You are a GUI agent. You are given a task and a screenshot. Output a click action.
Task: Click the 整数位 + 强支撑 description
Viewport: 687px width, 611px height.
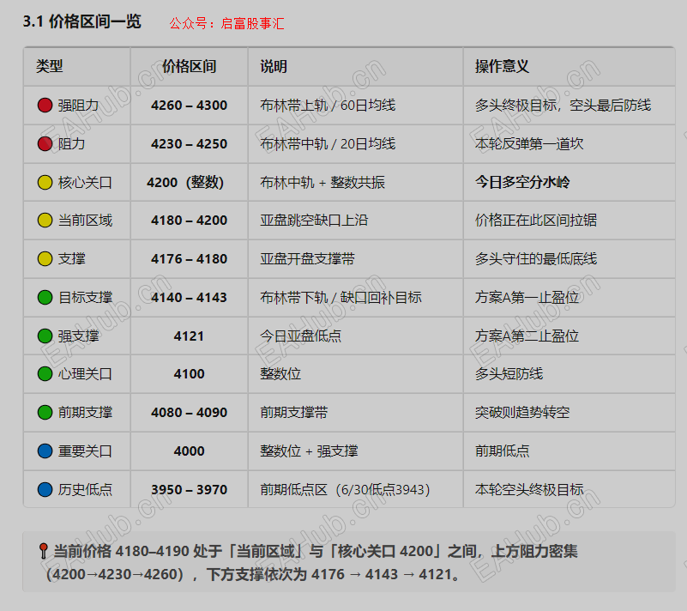309,451
